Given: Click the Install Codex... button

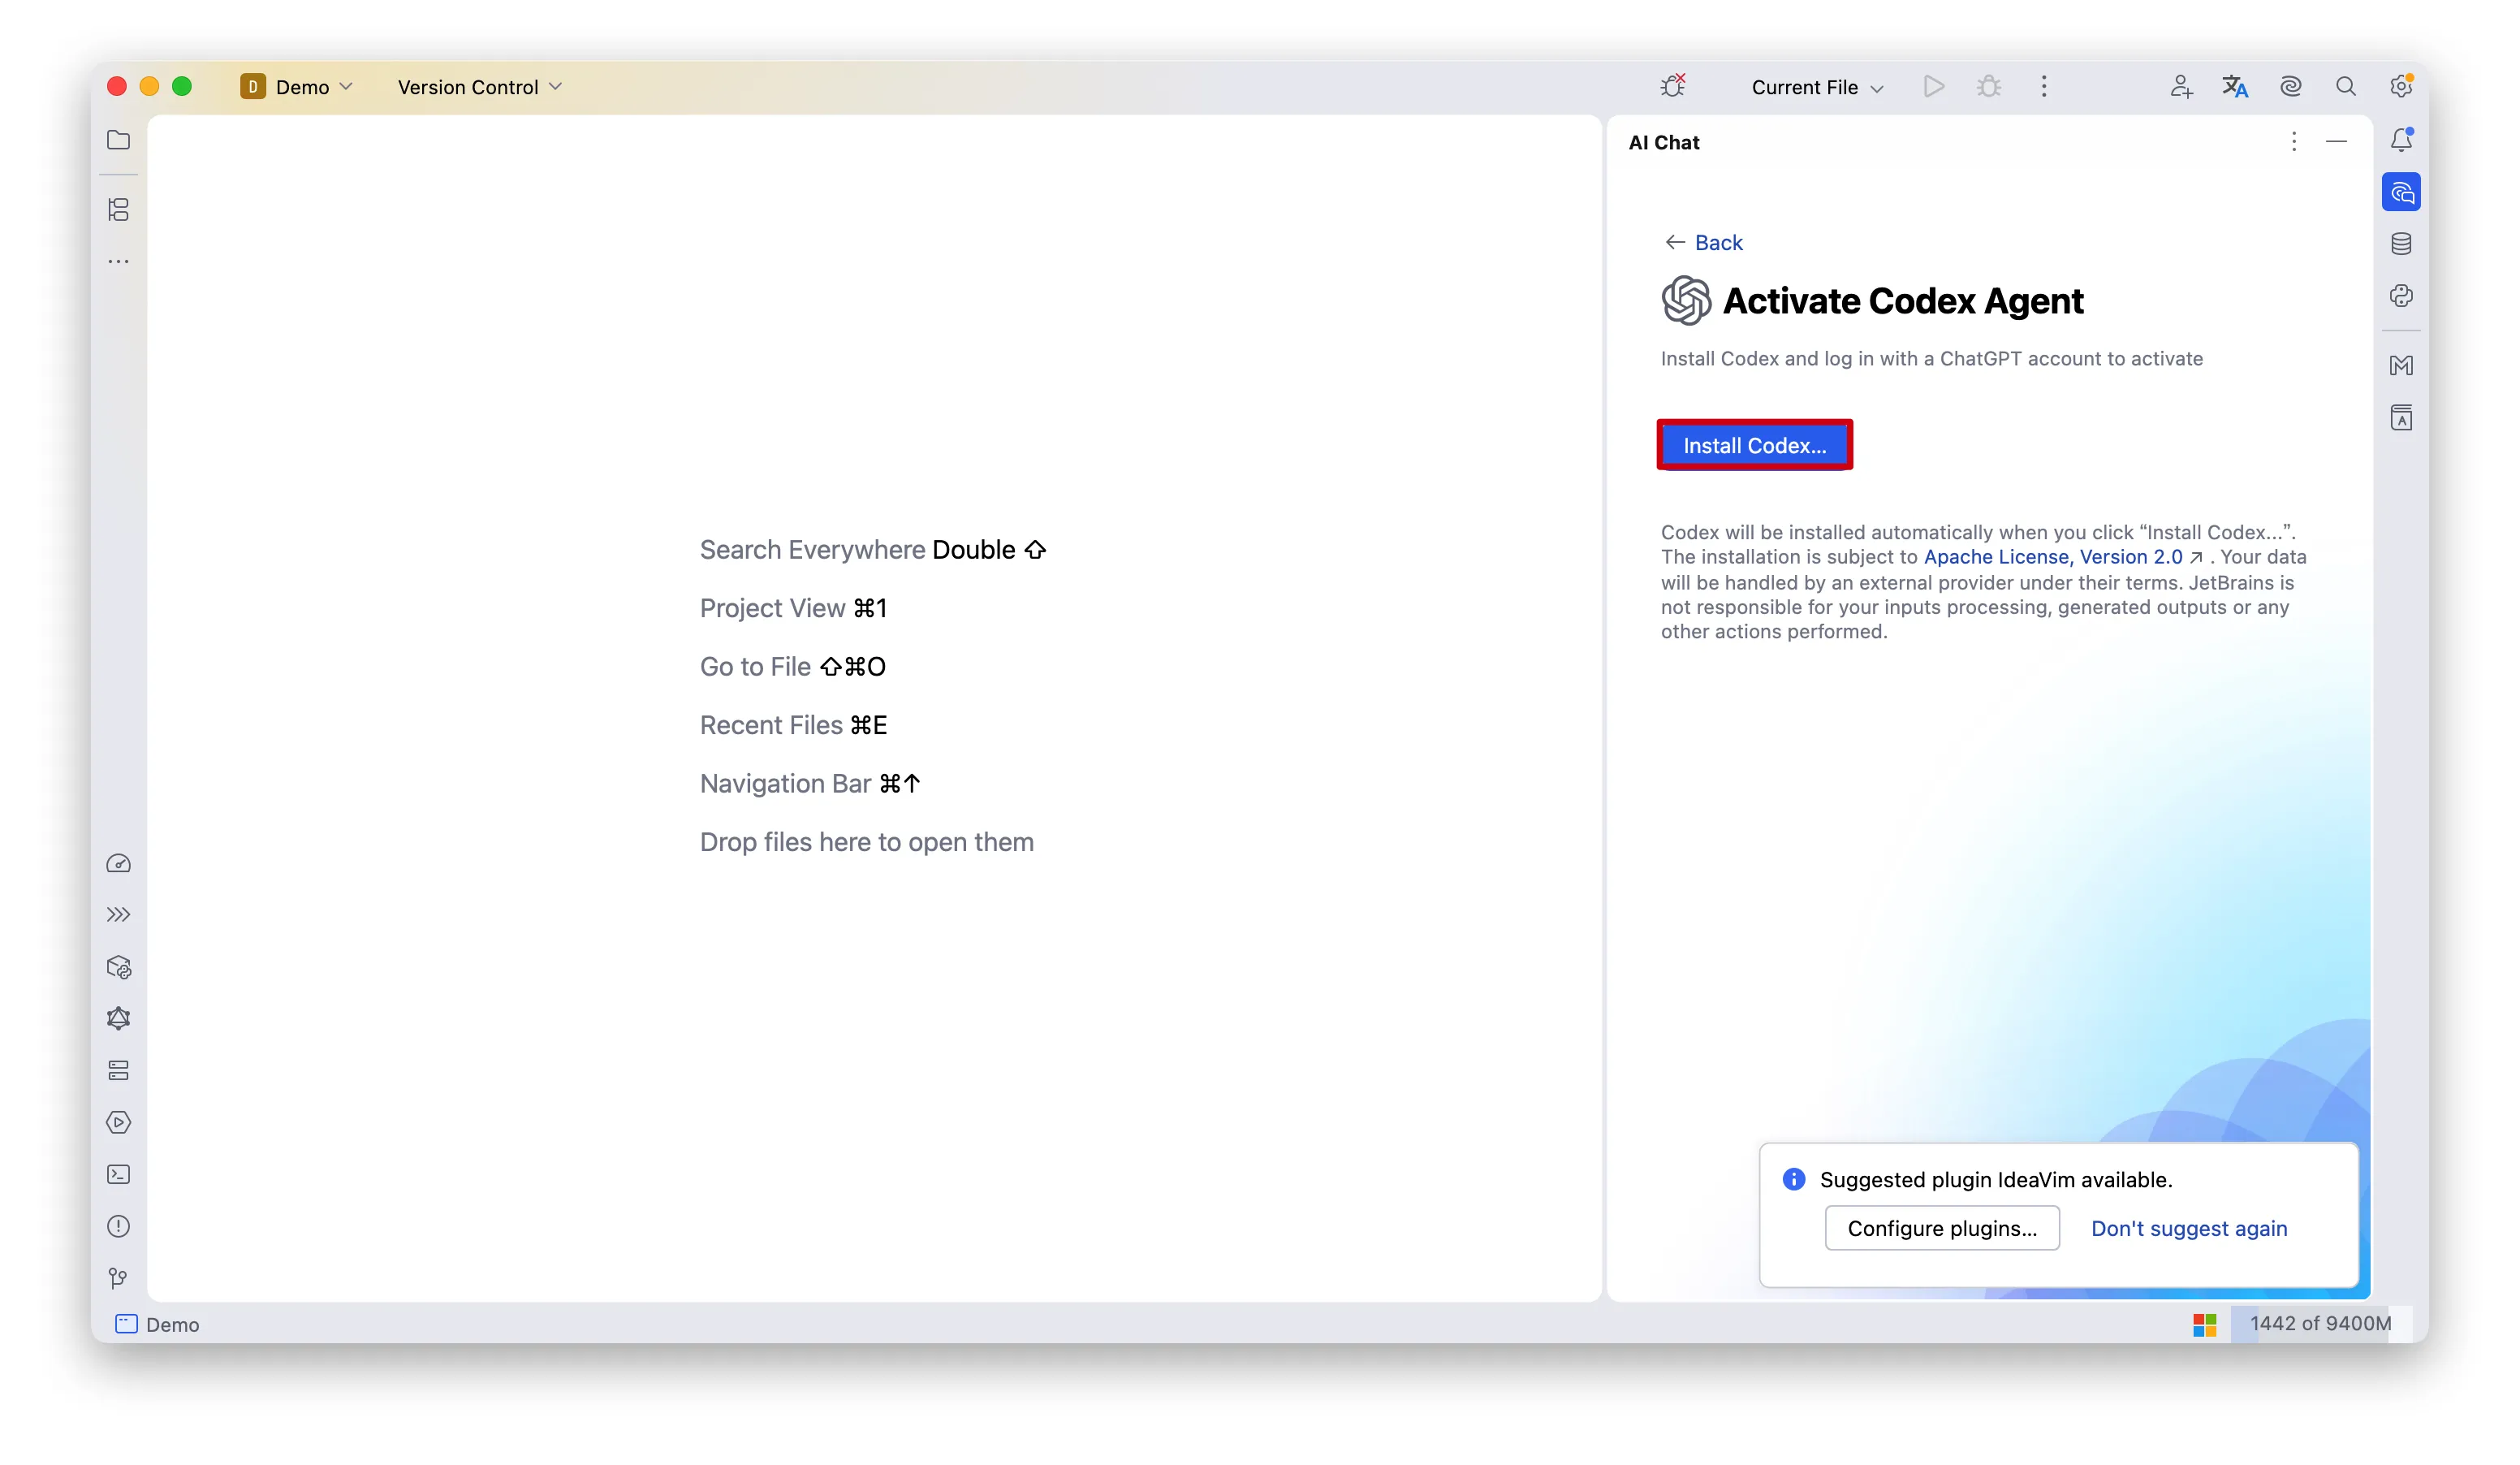Looking at the screenshot, I should point(1754,445).
